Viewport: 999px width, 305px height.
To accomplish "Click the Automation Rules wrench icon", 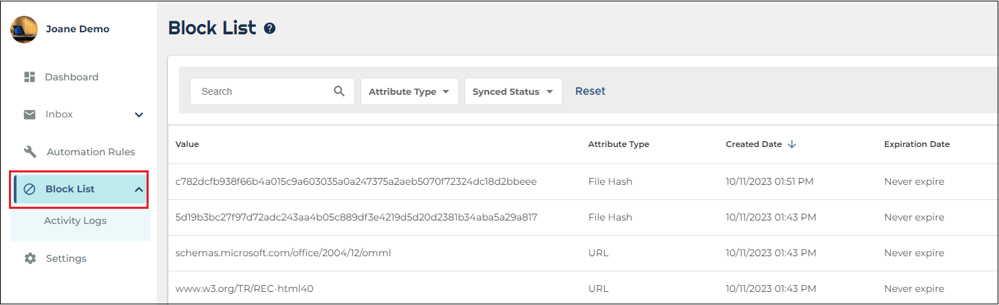I will point(30,152).
